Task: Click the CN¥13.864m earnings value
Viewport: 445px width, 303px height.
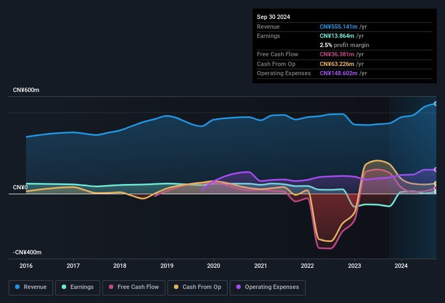Action: (x=337, y=36)
